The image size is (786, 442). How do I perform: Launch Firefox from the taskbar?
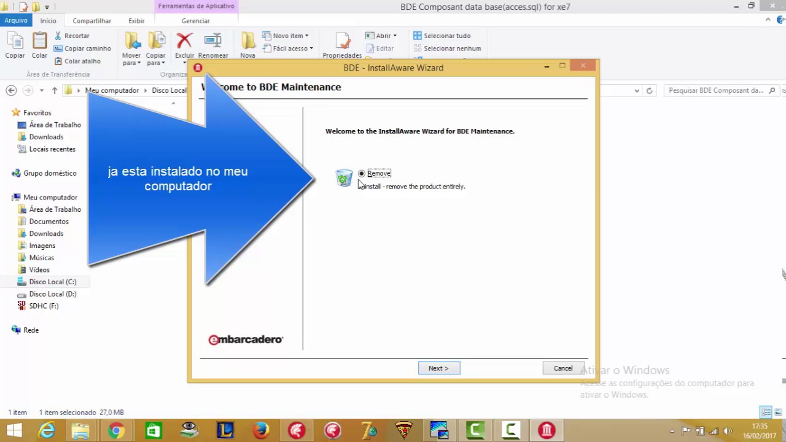tap(262, 430)
